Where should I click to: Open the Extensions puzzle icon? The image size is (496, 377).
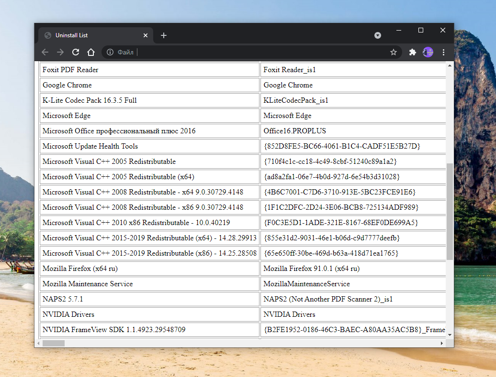pyautogui.click(x=413, y=52)
